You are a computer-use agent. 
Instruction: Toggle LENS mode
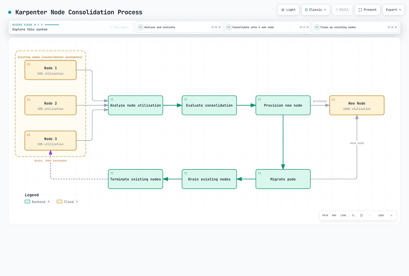[x=343, y=215]
